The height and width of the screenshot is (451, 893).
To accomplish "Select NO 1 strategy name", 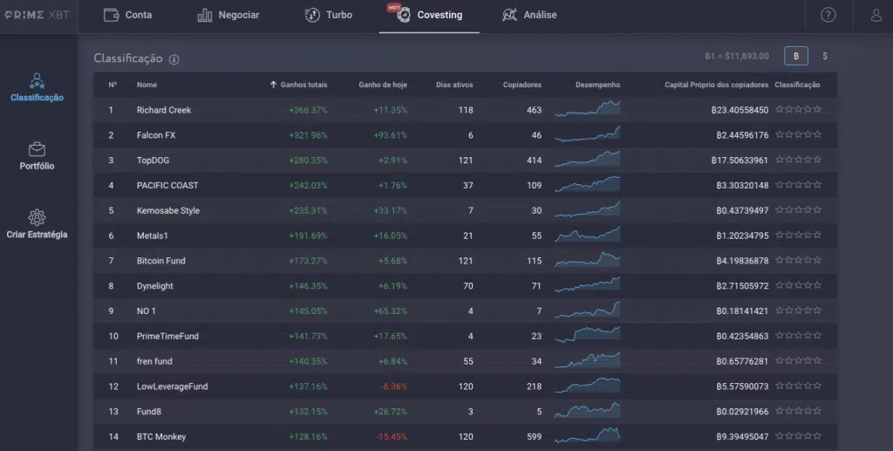I will [146, 311].
